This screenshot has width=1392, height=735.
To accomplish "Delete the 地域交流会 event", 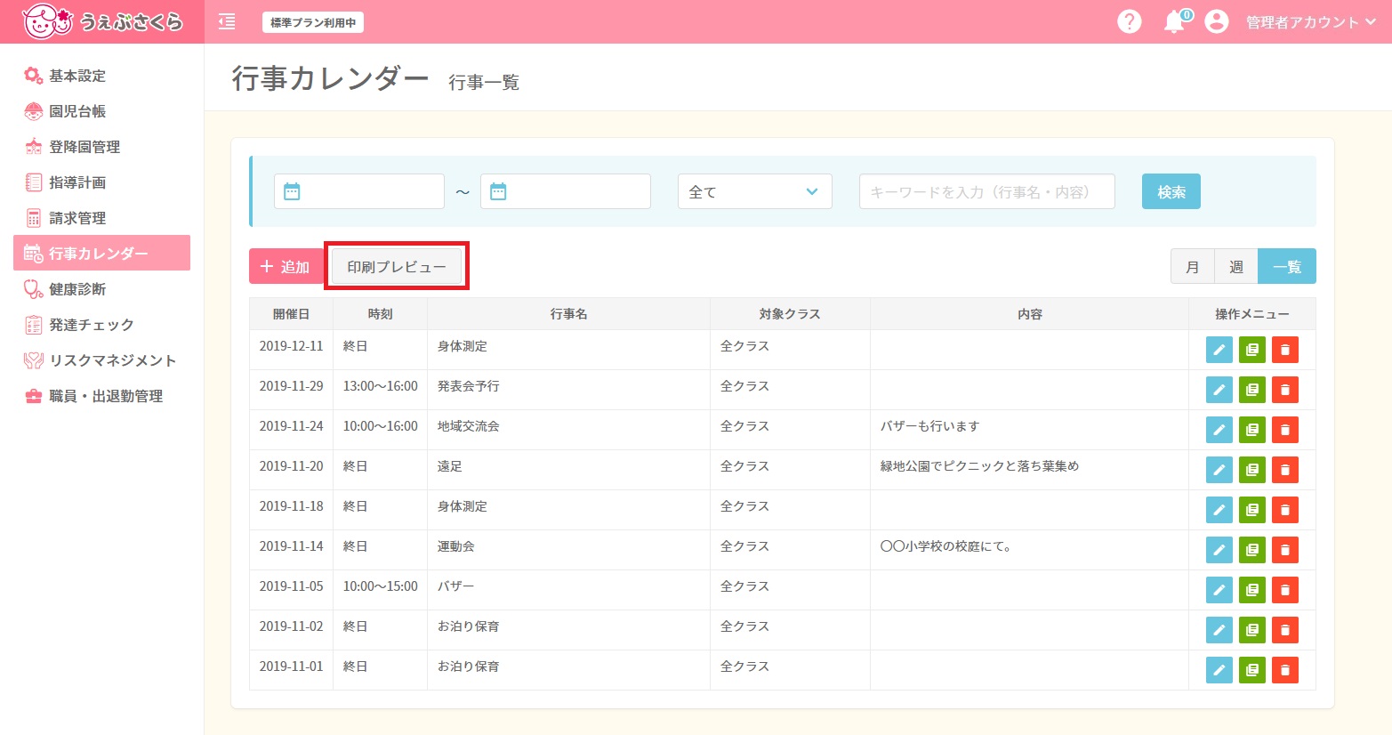I will point(1285,430).
